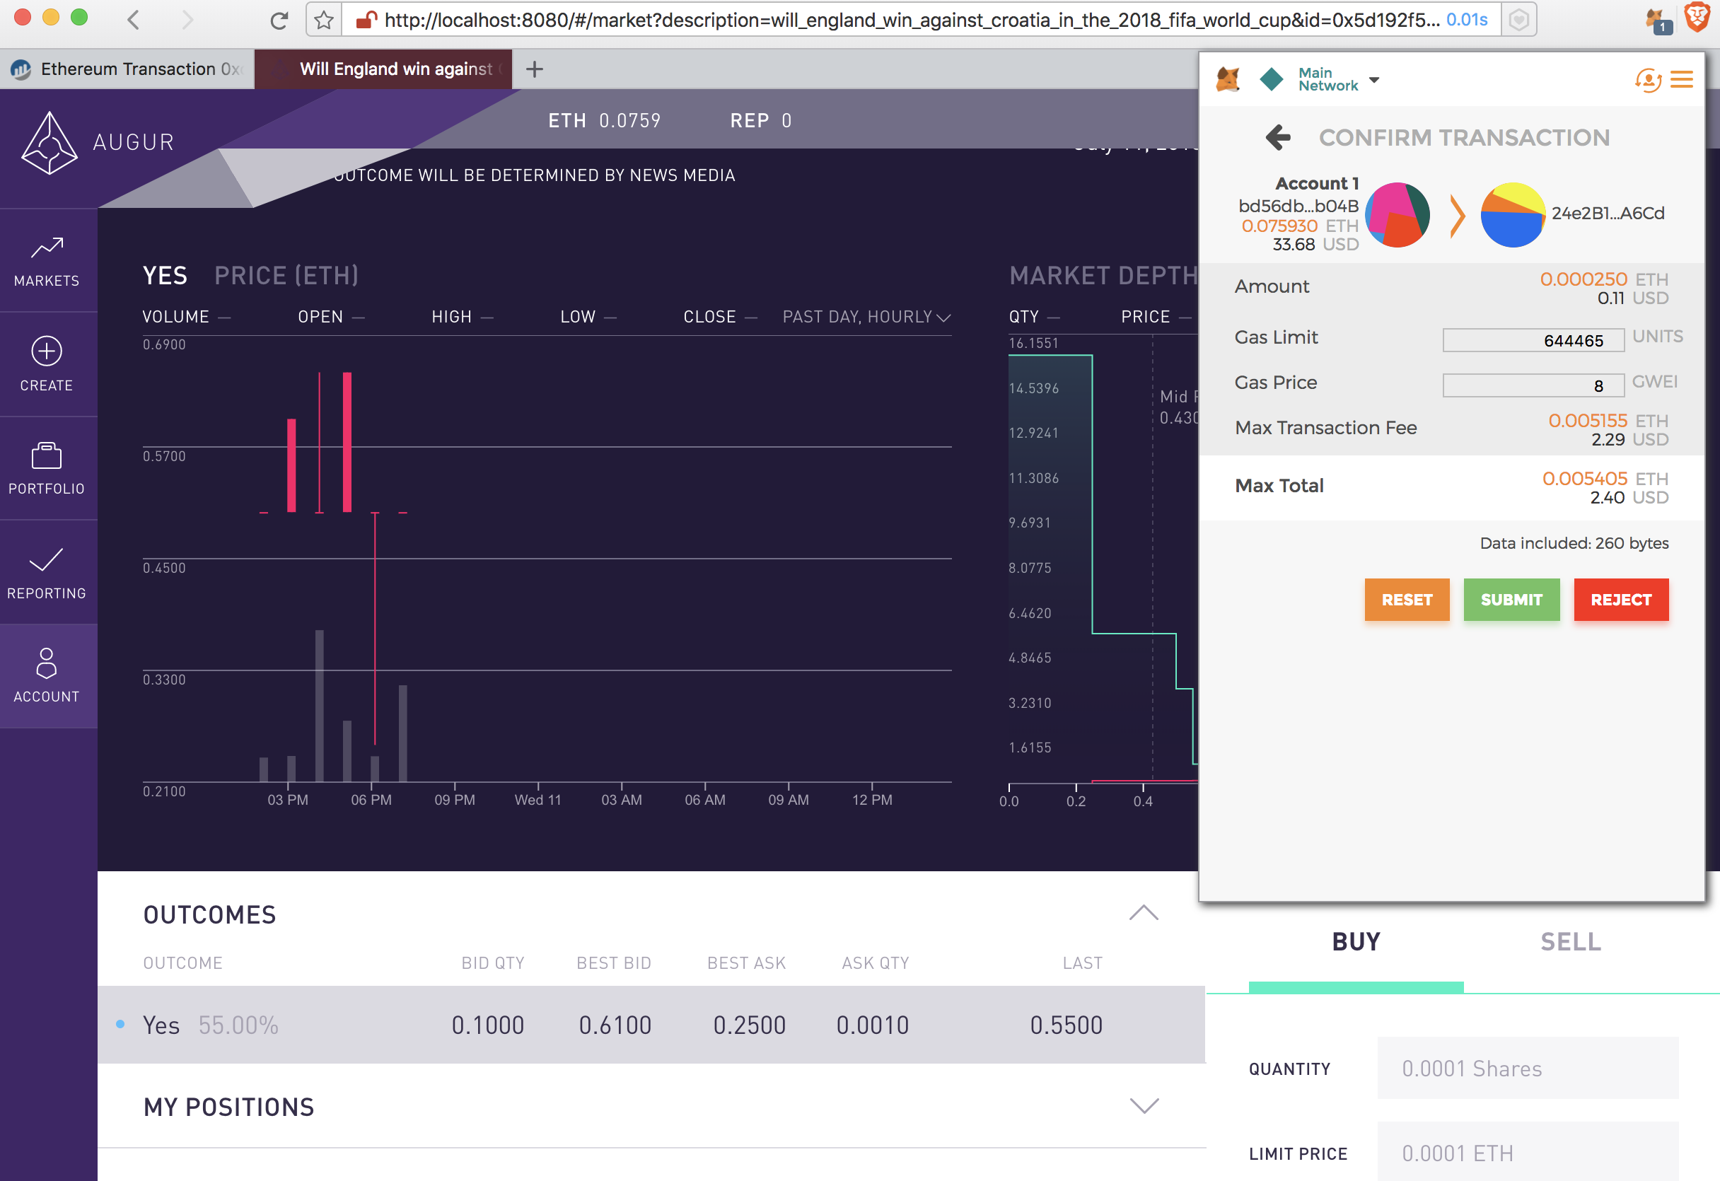The height and width of the screenshot is (1181, 1720).
Task: Click the Augur logo
Action: [x=49, y=143]
